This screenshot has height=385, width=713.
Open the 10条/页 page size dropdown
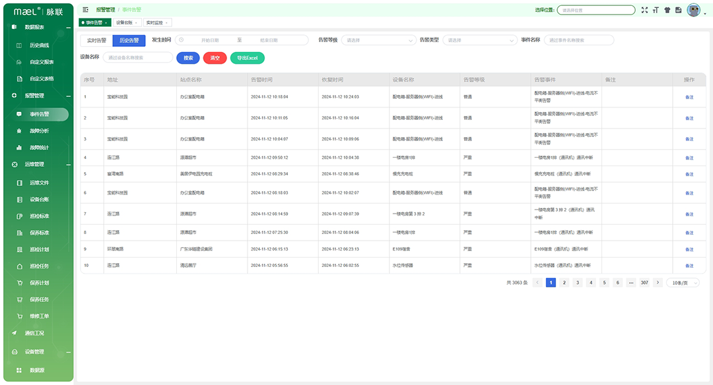pos(683,283)
